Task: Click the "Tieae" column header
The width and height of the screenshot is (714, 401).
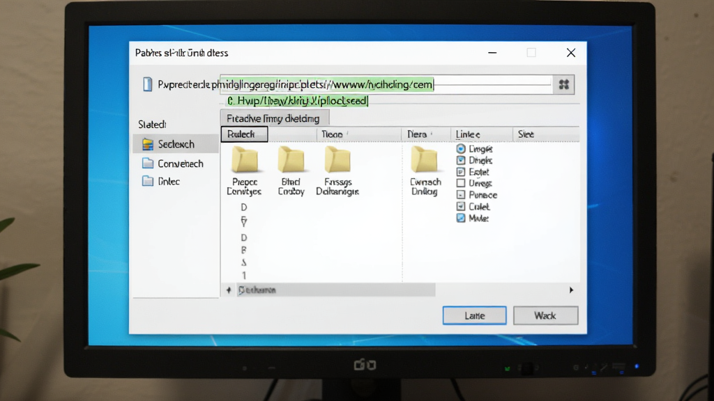Action: (359, 134)
